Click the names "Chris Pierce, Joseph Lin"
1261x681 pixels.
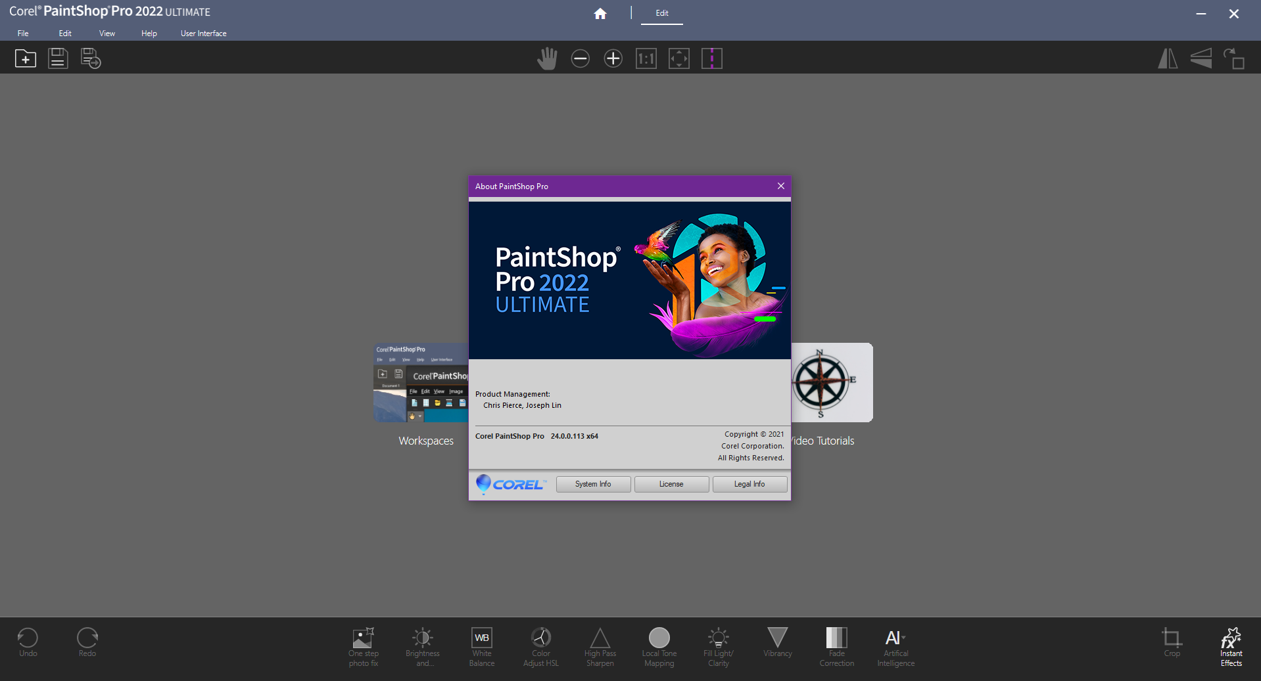point(522,405)
